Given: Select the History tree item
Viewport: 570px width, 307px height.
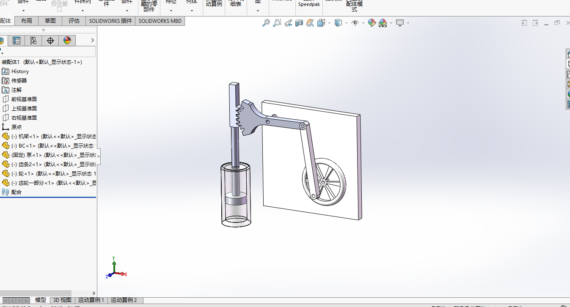Looking at the screenshot, I should 20,71.
